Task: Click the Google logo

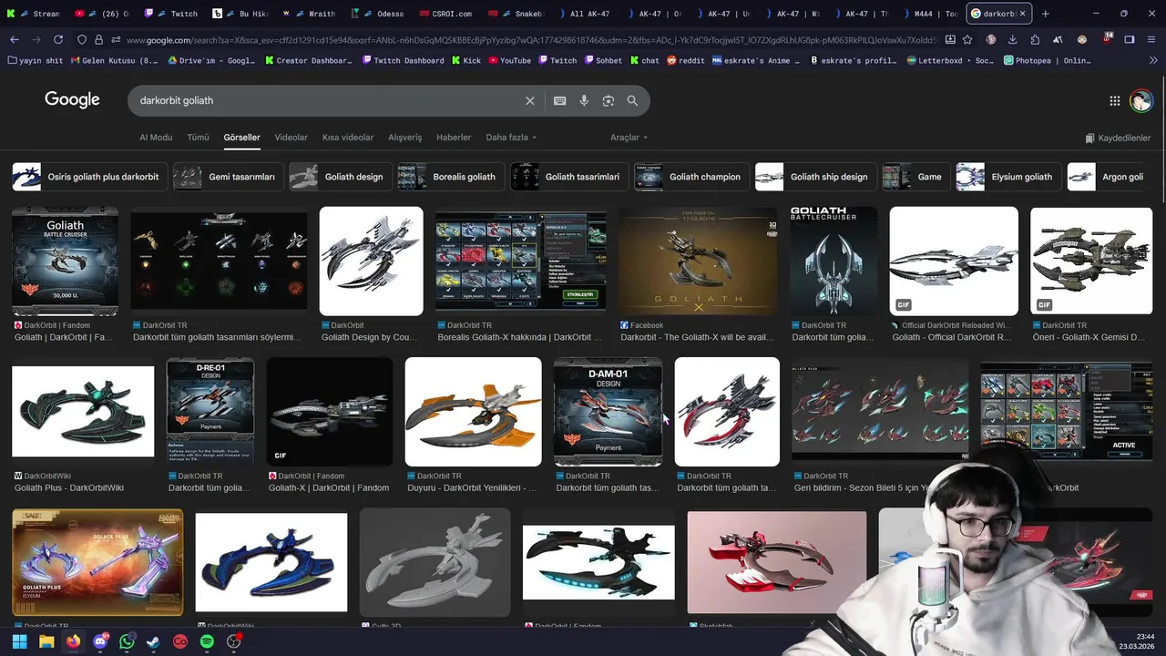Action: click(72, 100)
